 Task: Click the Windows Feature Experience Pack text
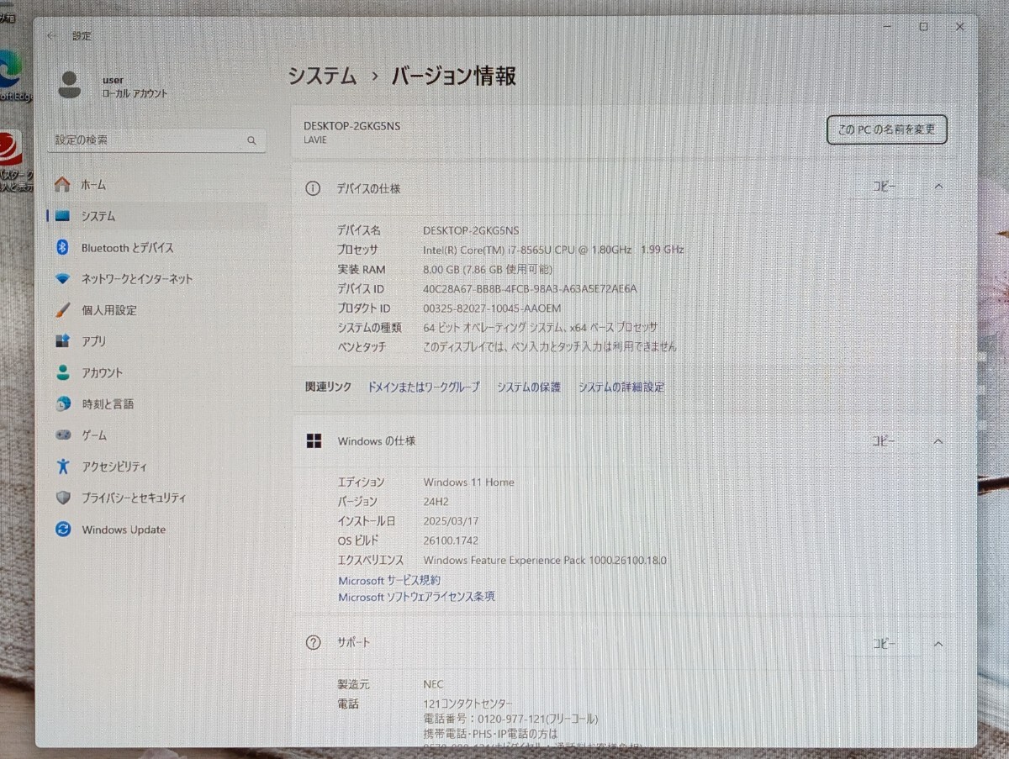(545, 561)
